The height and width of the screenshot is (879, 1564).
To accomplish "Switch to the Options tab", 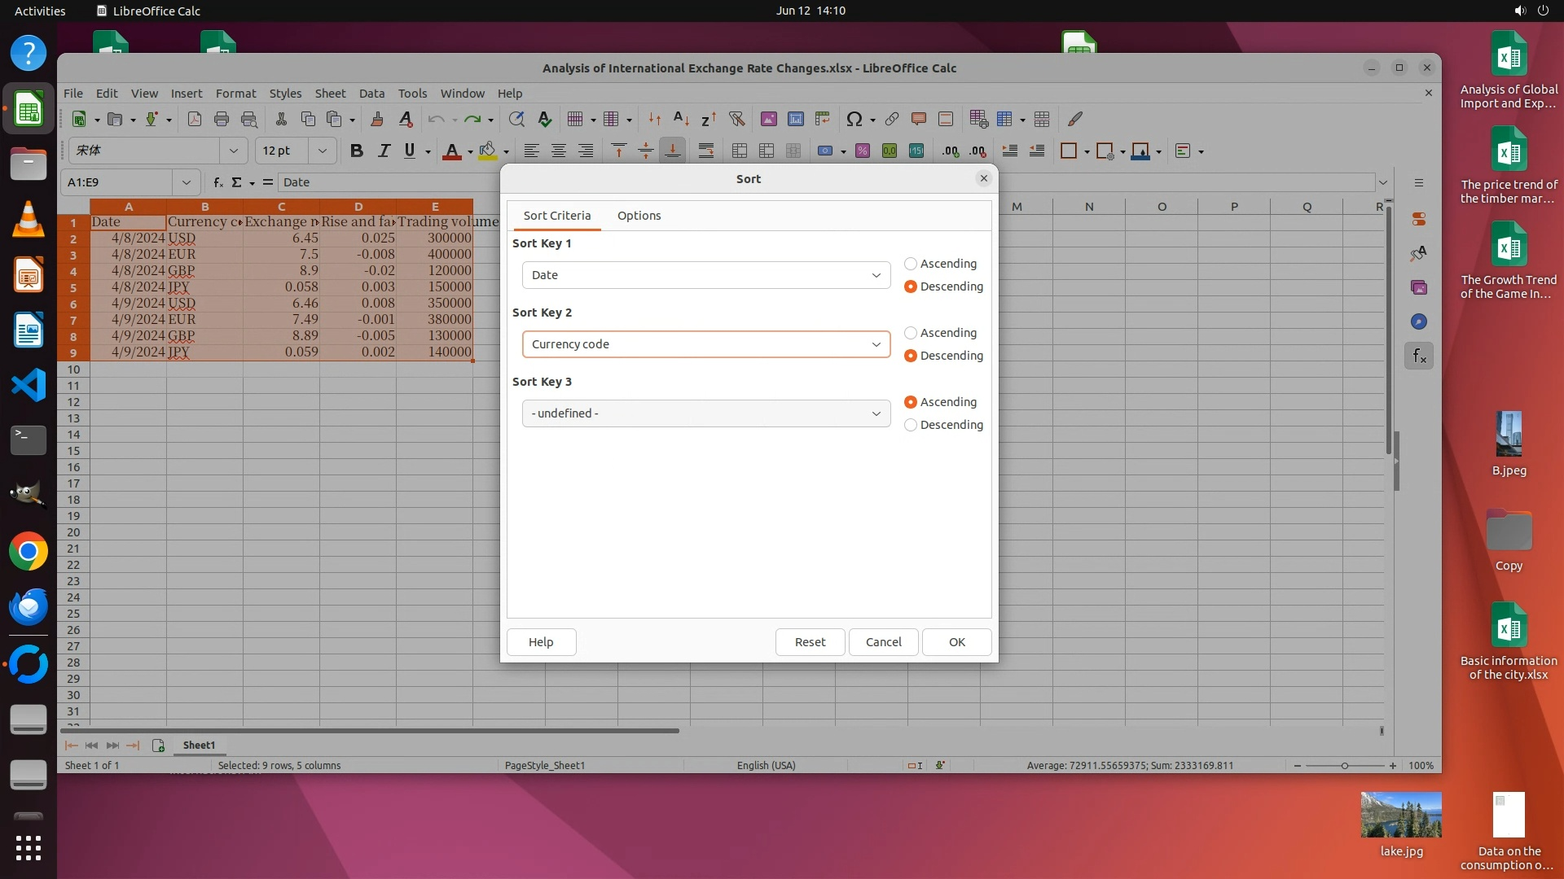I will coord(639,216).
